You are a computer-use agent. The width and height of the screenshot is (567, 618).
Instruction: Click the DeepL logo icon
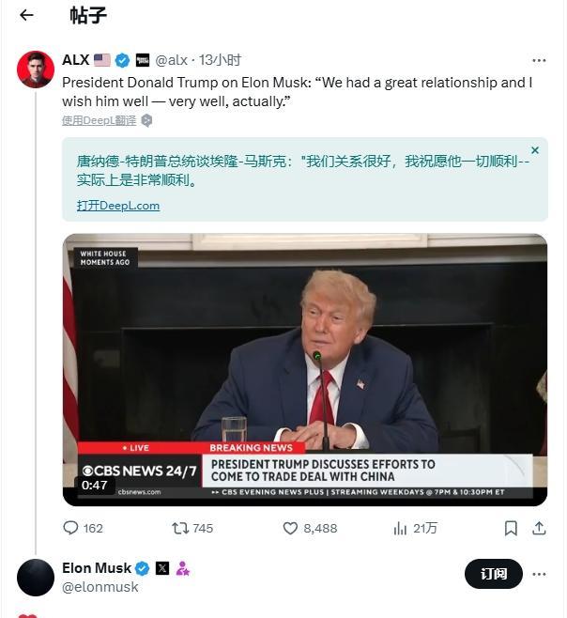click(x=146, y=120)
